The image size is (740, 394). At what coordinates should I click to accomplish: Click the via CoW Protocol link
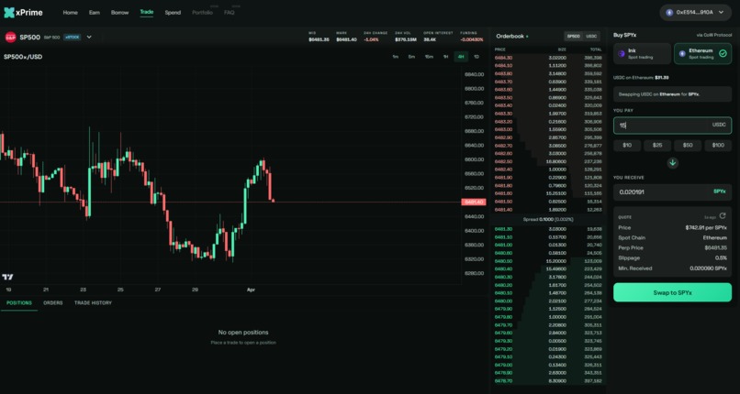pyautogui.click(x=713, y=35)
